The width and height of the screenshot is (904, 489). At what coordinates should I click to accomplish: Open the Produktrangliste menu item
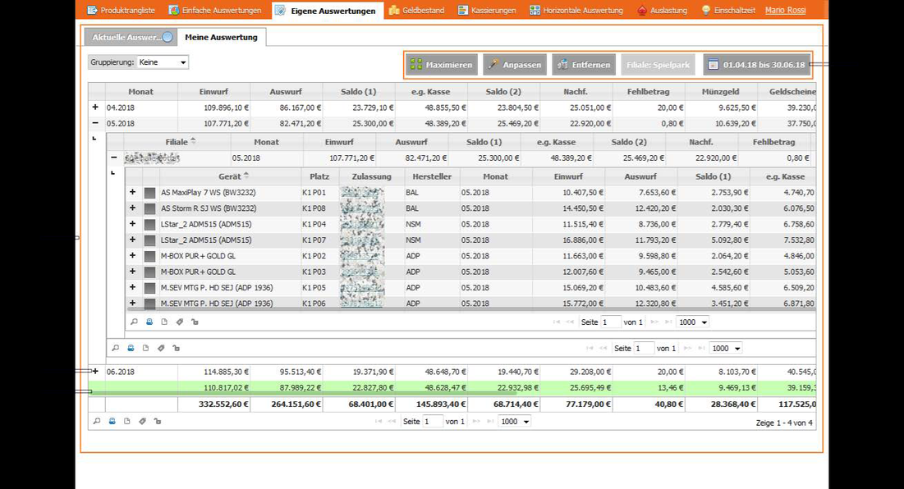pos(121,11)
